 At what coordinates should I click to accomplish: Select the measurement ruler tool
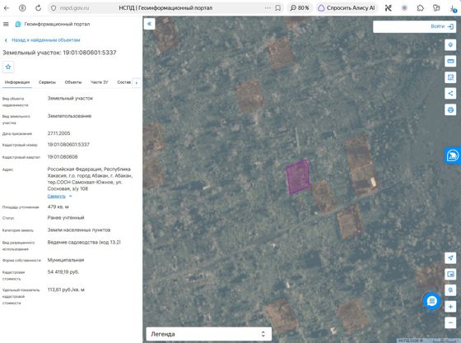click(x=450, y=61)
